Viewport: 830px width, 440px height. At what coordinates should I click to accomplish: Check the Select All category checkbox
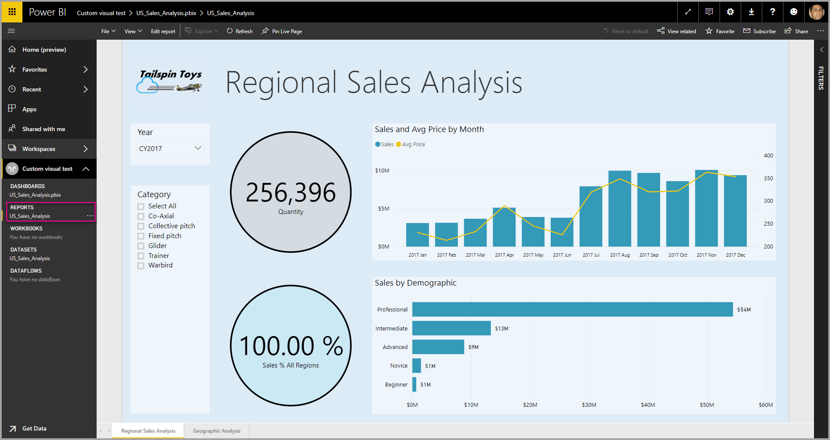[x=141, y=206]
